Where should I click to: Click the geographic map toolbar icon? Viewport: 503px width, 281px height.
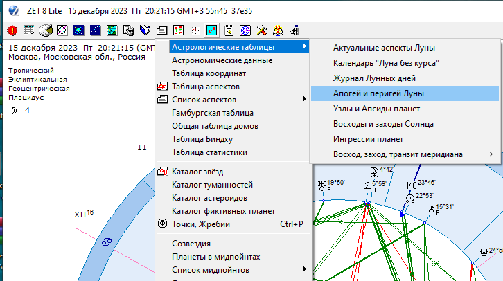coord(112,30)
